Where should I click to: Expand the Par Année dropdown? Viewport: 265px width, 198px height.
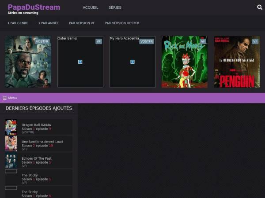point(49,23)
